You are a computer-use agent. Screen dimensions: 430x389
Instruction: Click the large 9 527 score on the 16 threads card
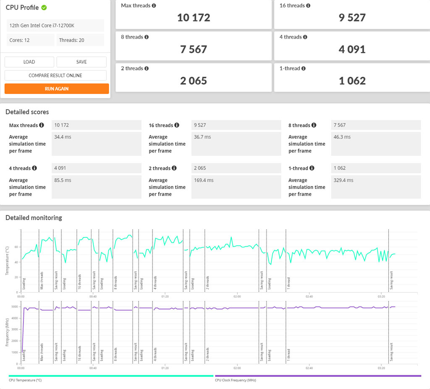pyautogui.click(x=352, y=18)
